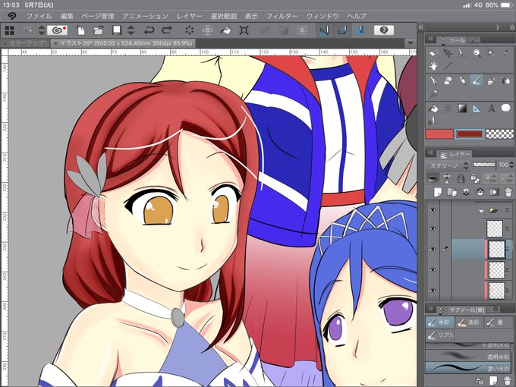Click the Scale/Rotate transform command icon
Viewport: 516px width, 387px height.
point(244,30)
